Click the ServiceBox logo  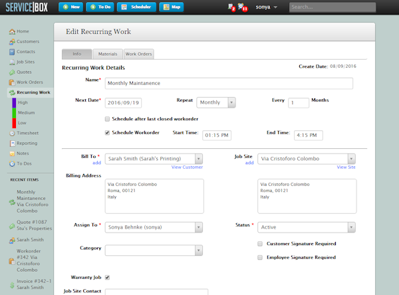click(27, 7)
